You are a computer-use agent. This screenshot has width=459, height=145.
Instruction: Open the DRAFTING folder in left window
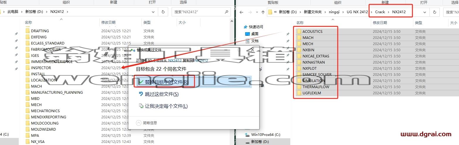coord(40,31)
